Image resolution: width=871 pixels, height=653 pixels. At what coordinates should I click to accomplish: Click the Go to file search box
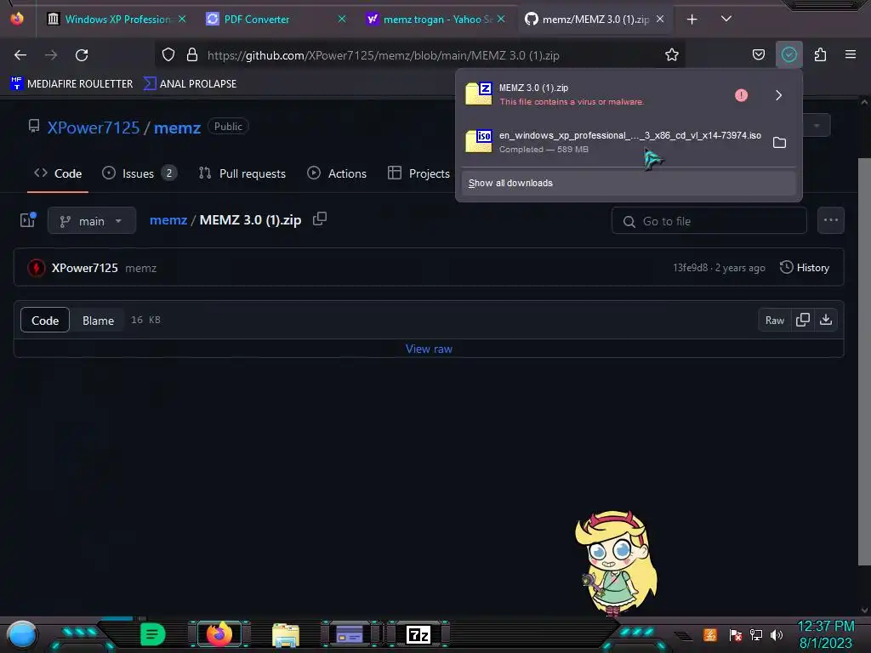coord(709,221)
